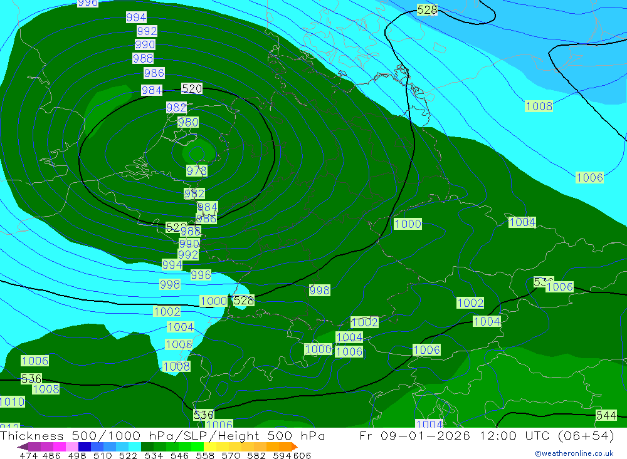The image size is (627, 459).
Task: Pick the magenta swatch in the legend
Action: pyautogui.click(x=59, y=446)
